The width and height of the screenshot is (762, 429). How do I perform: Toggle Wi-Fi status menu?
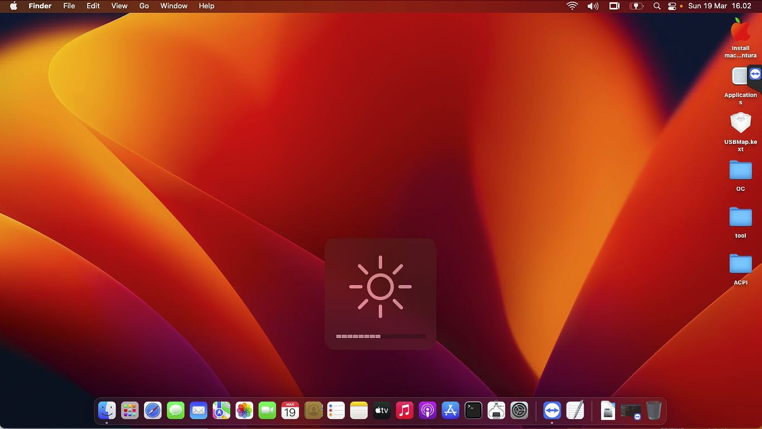pyautogui.click(x=571, y=6)
